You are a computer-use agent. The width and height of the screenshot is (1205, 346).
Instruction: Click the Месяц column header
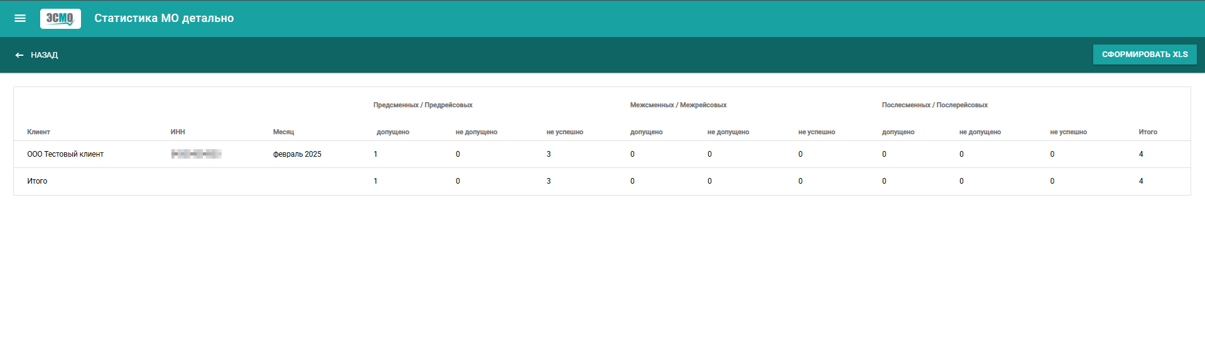point(283,132)
